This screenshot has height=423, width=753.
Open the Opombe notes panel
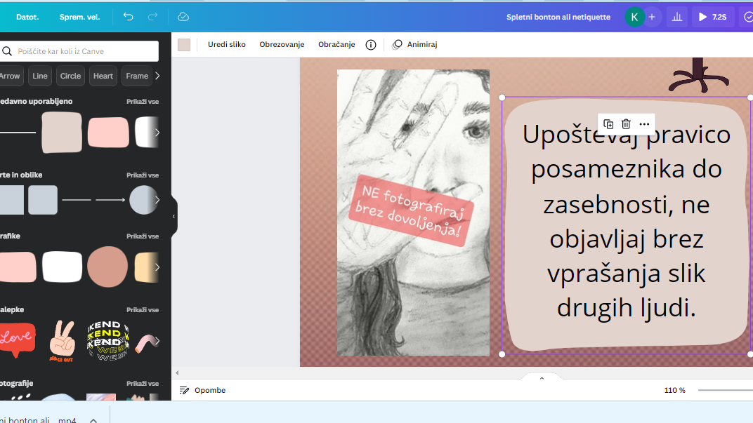[x=202, y=391]
